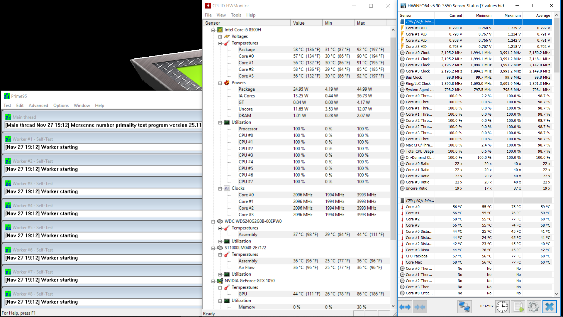Open HWiNFO remote network sensors icon
The width and height of the screenshot is (563, 317).
(464, 307)
